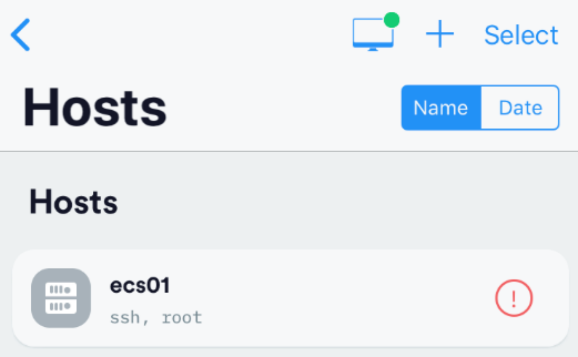
Task: Click the exclamation mark inside red circle
Action: 514,298
